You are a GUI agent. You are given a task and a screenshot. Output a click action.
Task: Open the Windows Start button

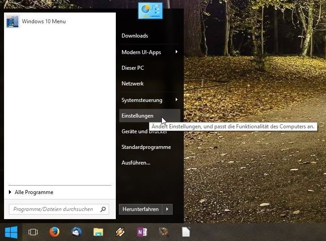coord(11,232)
